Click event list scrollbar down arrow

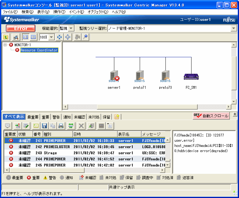168,165
